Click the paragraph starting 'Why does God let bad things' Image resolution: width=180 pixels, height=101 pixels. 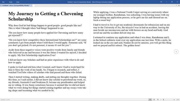(45, 27)
